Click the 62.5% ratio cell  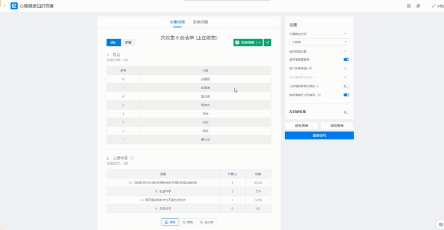[258, 183]
